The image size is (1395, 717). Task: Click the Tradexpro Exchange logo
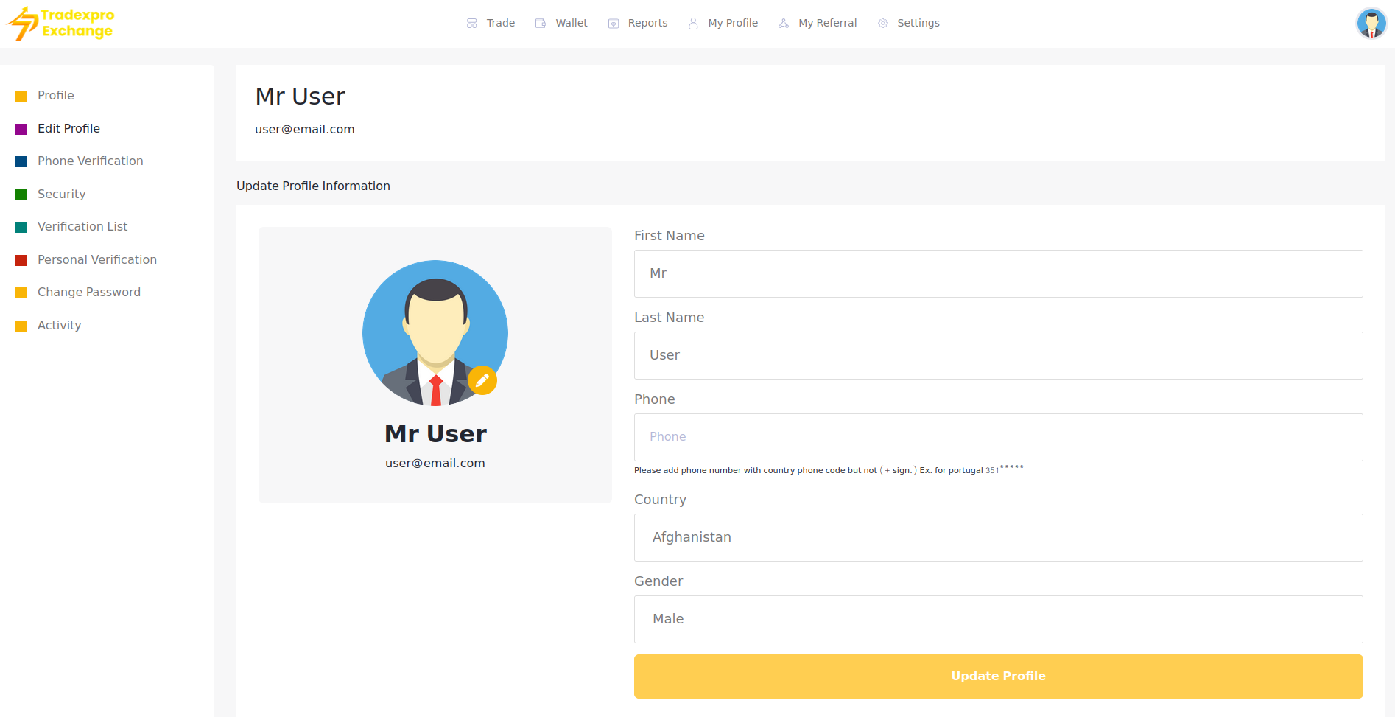coord(60,24)
